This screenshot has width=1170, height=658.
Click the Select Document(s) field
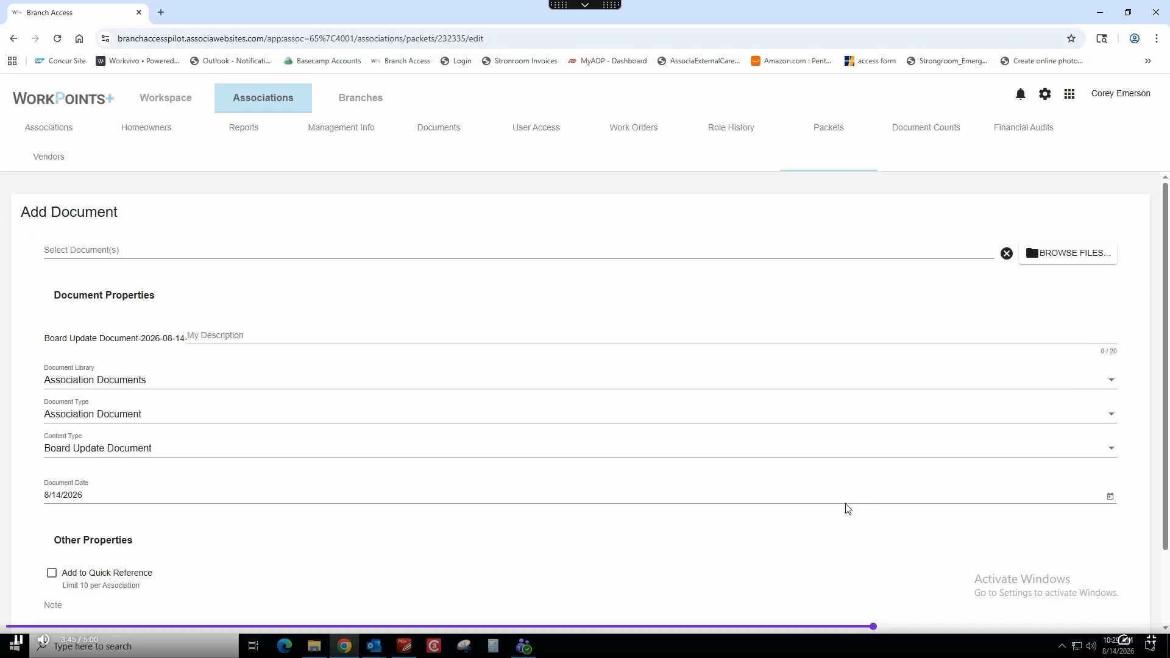tap(519, 250)
